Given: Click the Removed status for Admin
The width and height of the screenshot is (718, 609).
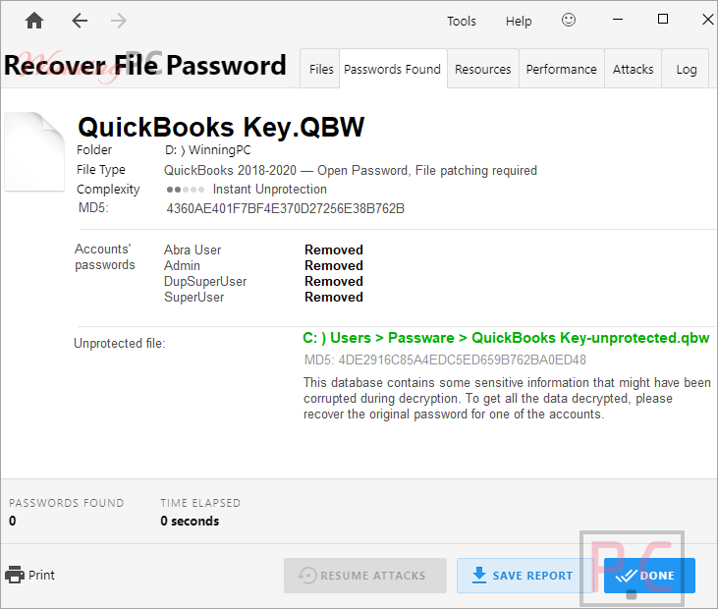Looking at the screenshot, I should [x=334, y=265].
